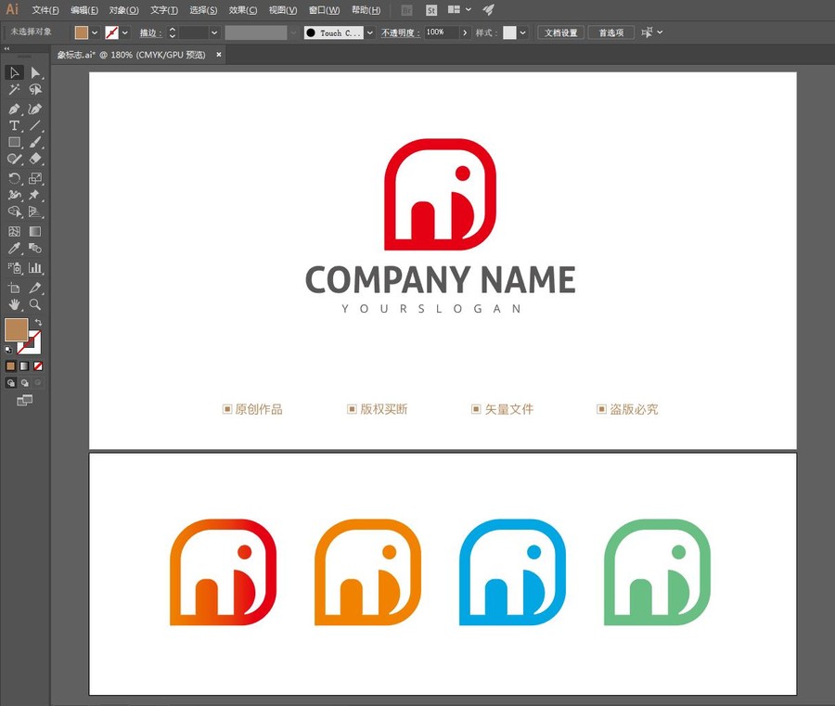
Task: Swap fill and stroke colors
Action: 38,322
